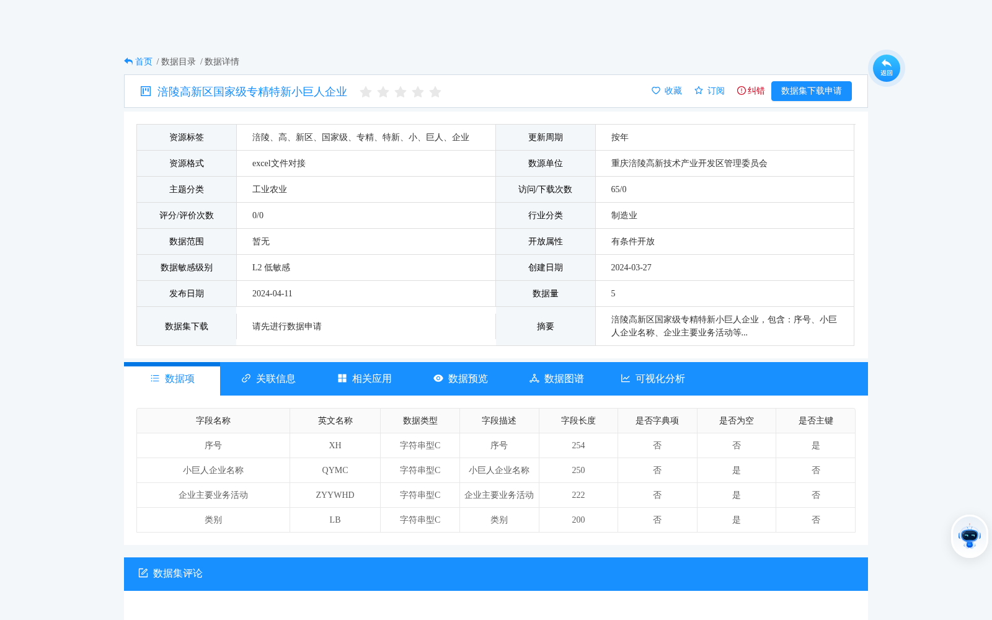Image resolution: width=992 pixels, height=620 pixels.
Task: Switch to the 数据预览 tab
Action: [460, 379]
